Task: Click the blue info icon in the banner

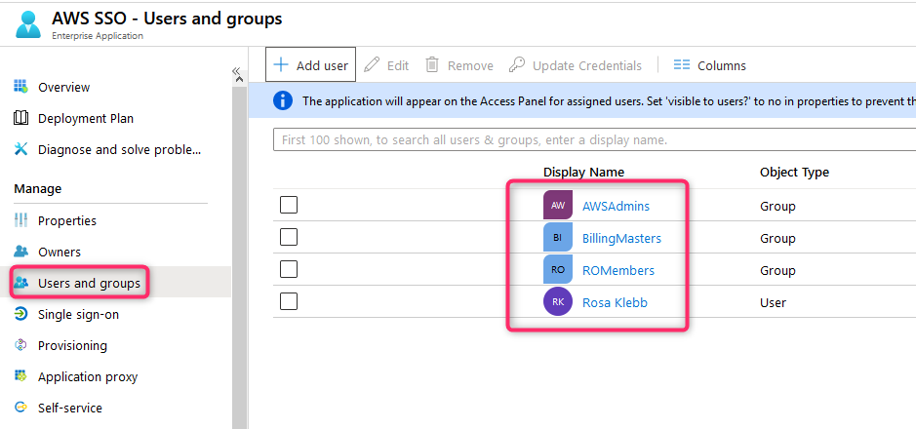Action: [283, 100]
